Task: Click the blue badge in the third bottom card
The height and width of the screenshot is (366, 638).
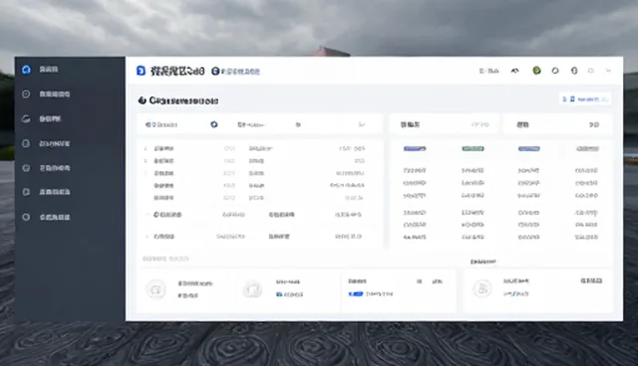Action: (356, 293)
